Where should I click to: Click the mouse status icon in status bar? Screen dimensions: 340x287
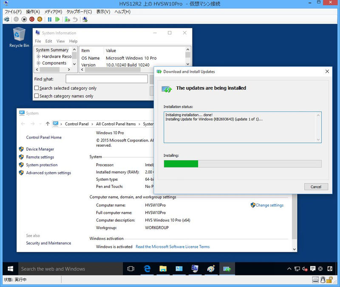323,280
